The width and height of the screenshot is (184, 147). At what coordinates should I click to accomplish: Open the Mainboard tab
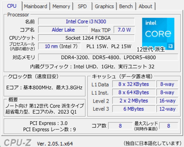36,6
